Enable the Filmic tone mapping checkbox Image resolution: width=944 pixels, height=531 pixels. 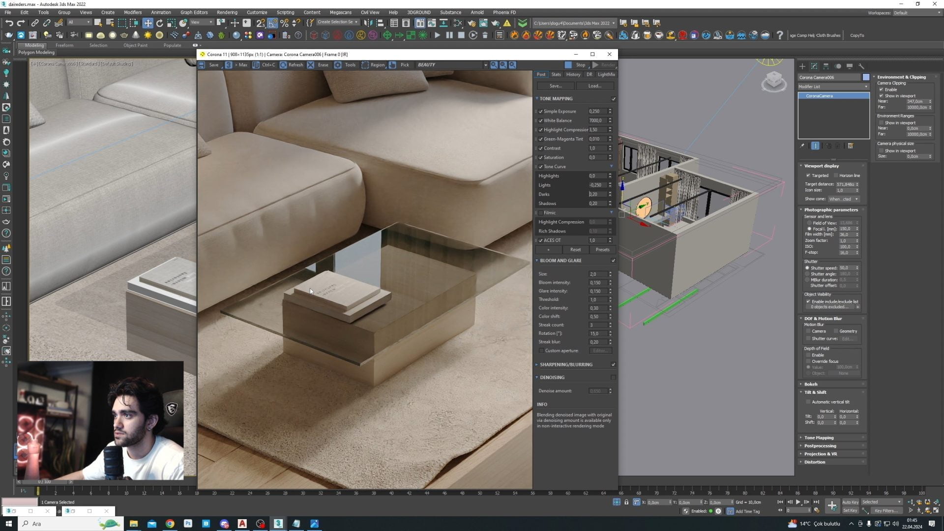pyautogui.click(x=541, y=213)
